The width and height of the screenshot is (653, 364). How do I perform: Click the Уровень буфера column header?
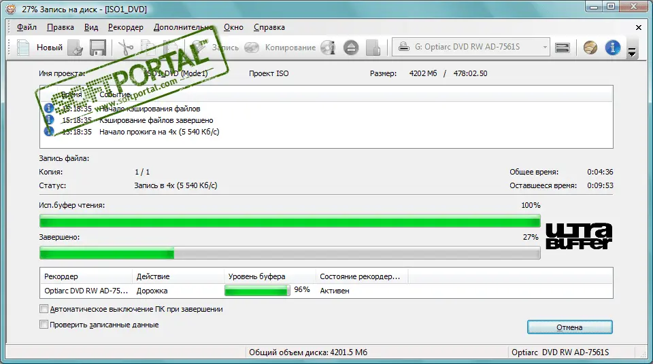257,276
